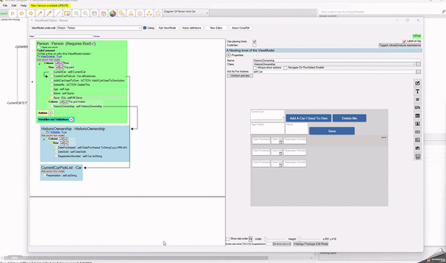Select the text T widget icon
Screen dimensions: 446x263
tap(417, 91)
